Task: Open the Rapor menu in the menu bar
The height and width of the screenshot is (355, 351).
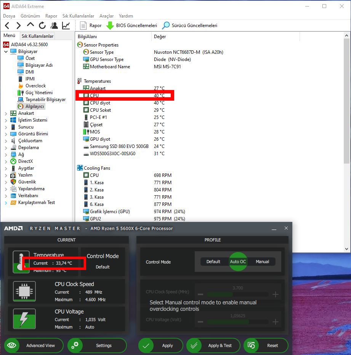Action: point(51,16)
